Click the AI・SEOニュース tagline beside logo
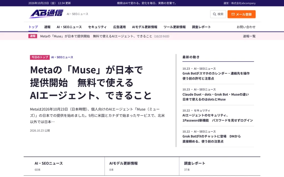Screen dimensions: 284x177 [77, 14]
